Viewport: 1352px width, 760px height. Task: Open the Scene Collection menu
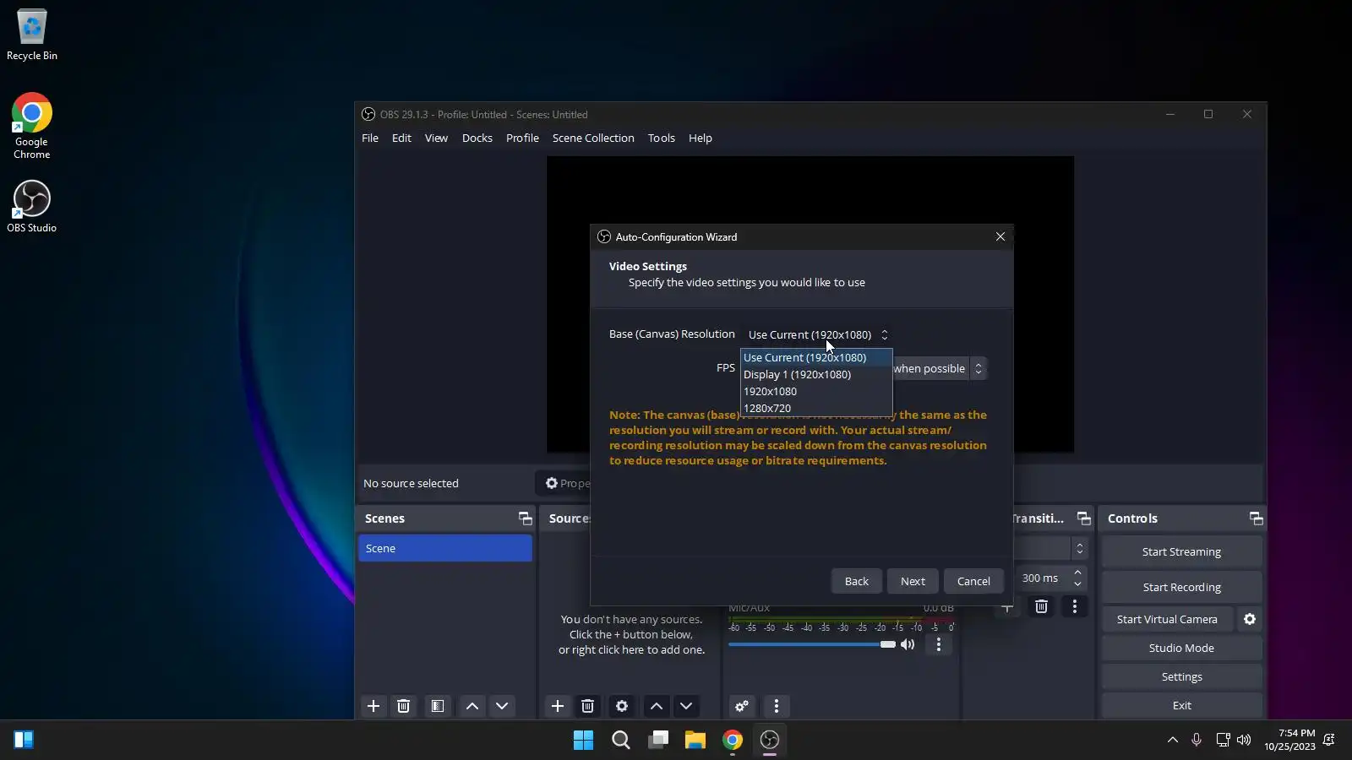pos(593,138)
